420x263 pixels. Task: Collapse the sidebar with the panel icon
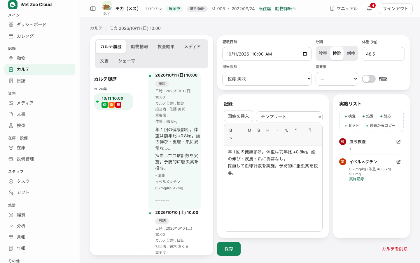(93, 9)
